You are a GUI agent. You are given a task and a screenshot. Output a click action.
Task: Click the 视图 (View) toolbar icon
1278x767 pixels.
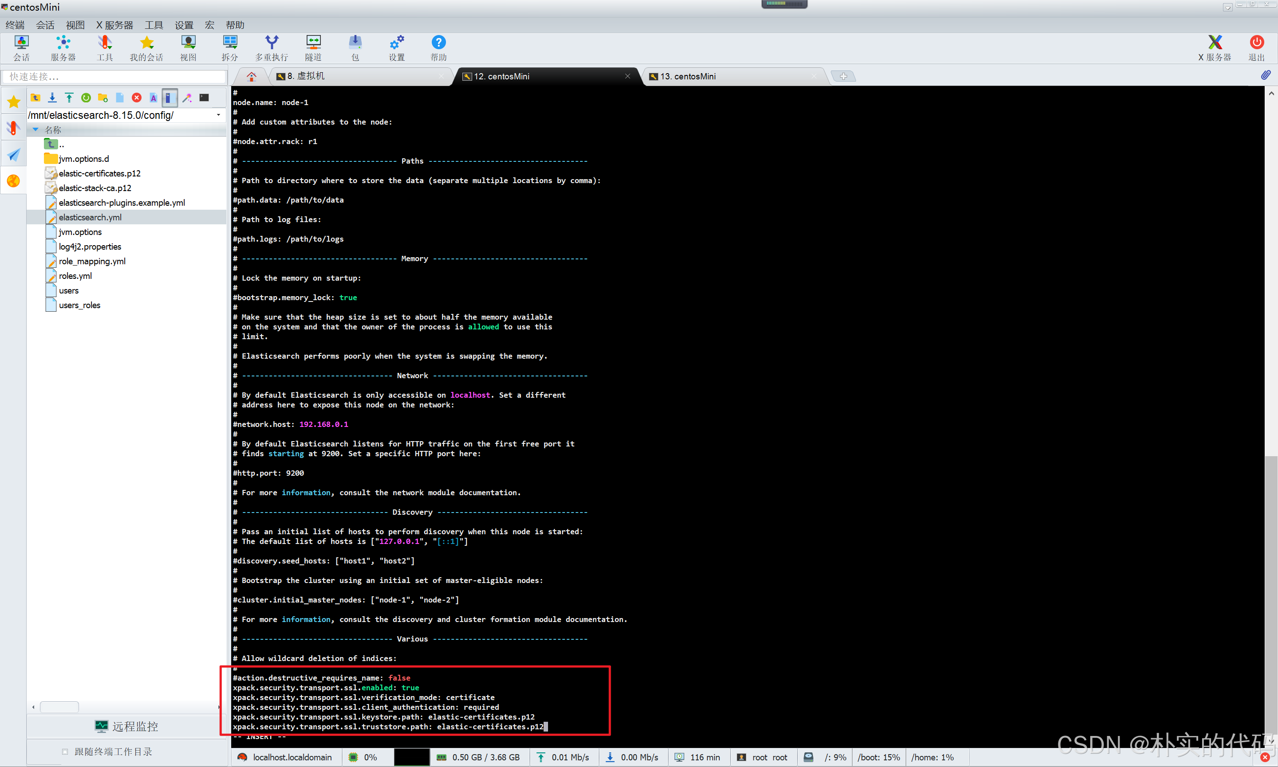(x=188, y=48)
